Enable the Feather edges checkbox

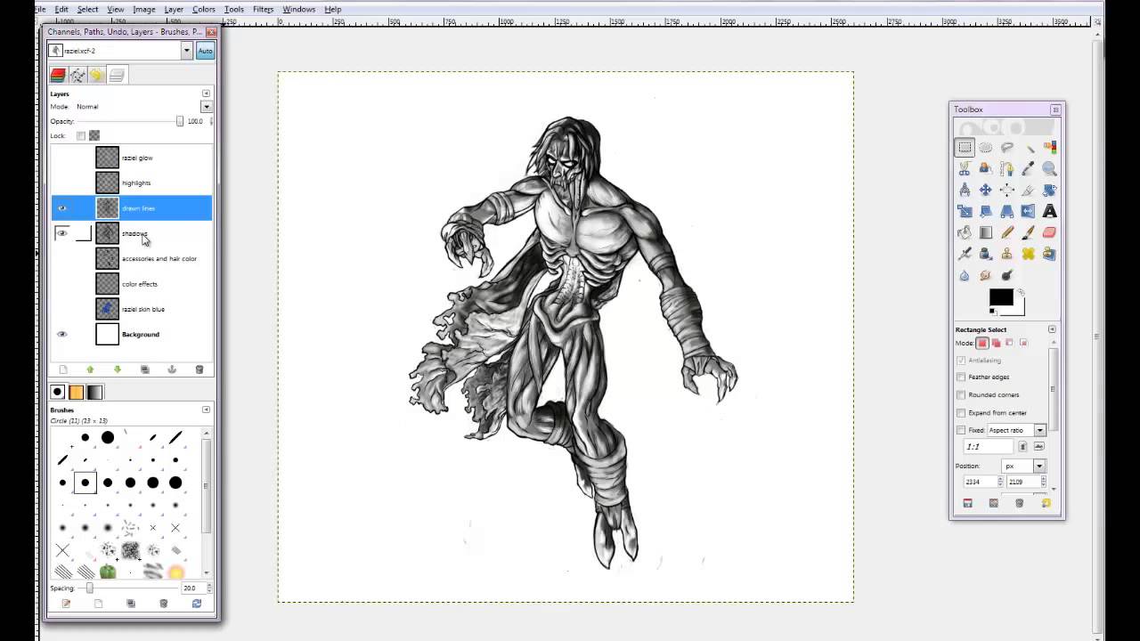coord(961,377)
